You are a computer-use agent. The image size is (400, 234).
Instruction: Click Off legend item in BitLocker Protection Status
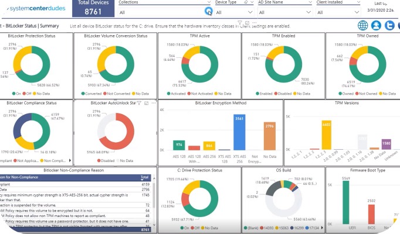(27, 94)
